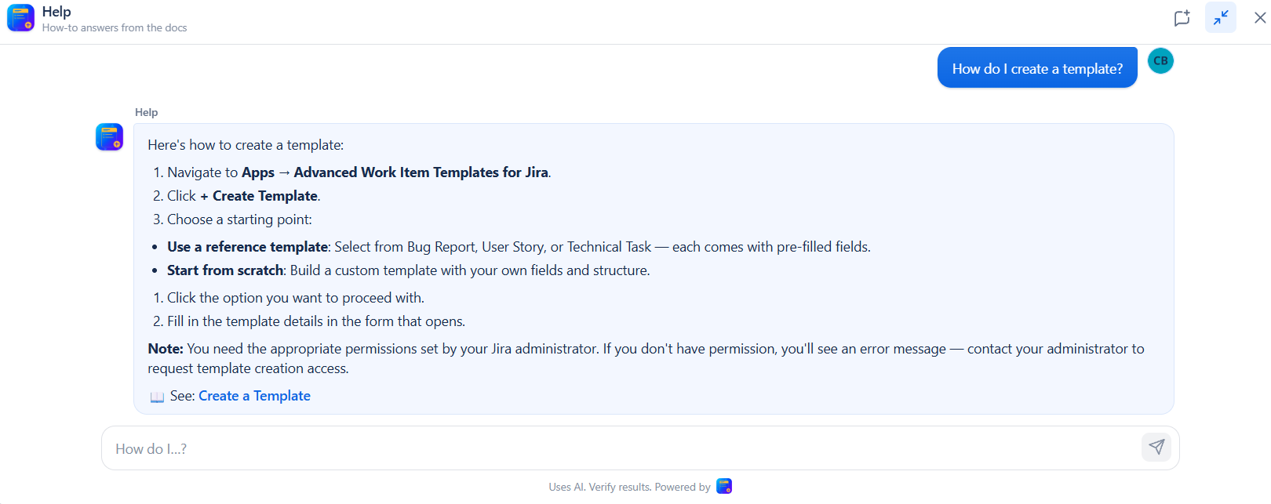Click 'Click the option you want to proceed with'
This screenshot has height=504, width=1271.
[296, 298]
